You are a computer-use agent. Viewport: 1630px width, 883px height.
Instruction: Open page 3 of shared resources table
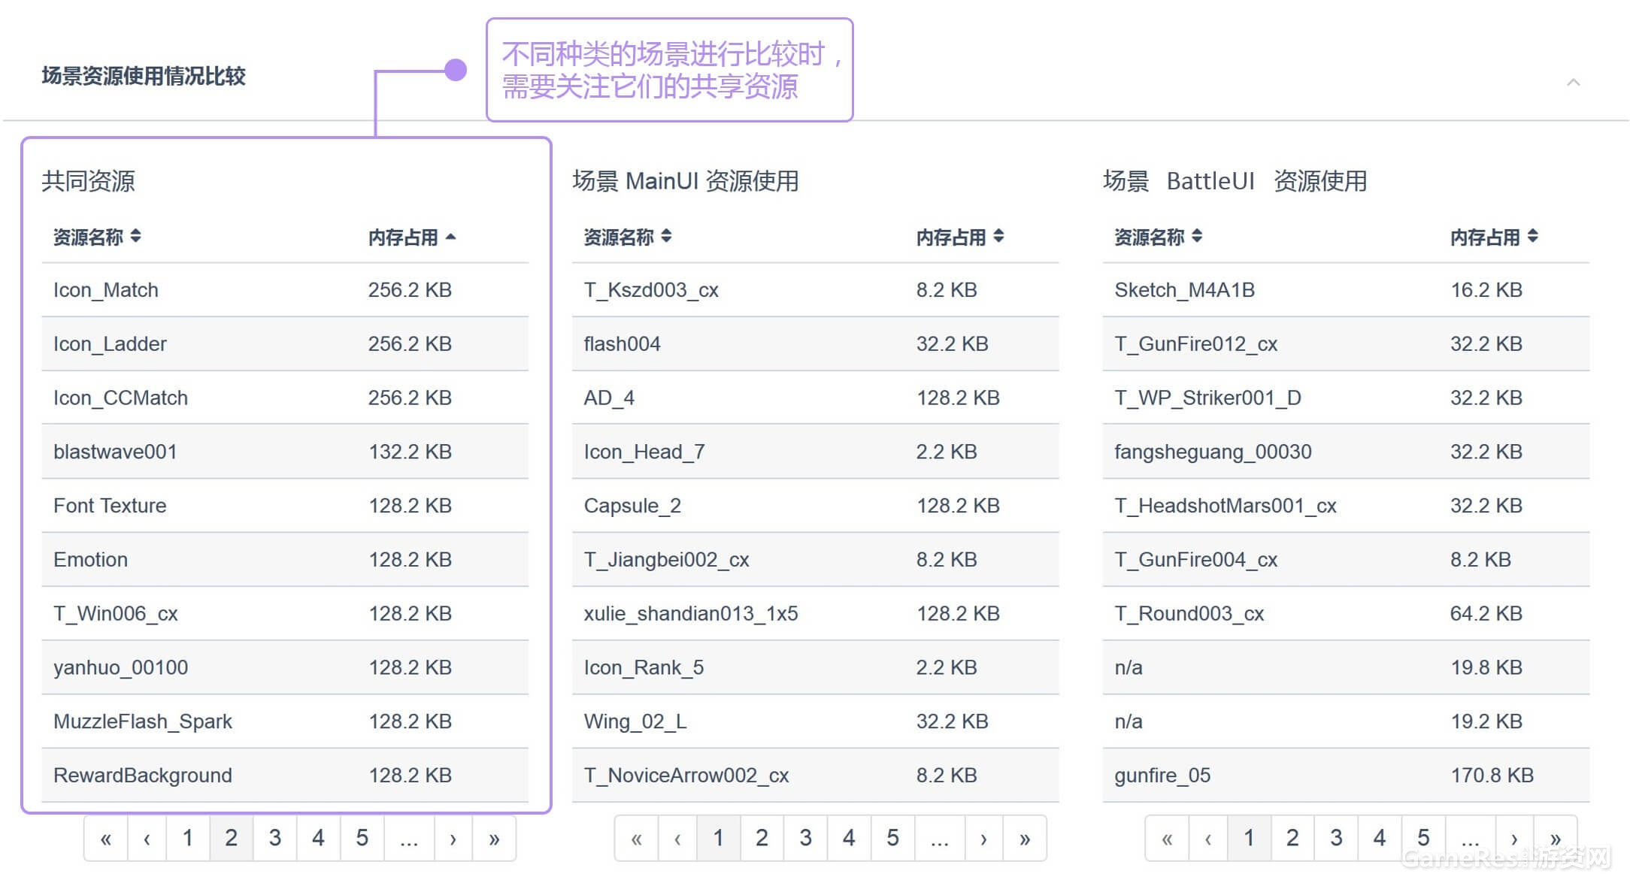coord(275,839)
